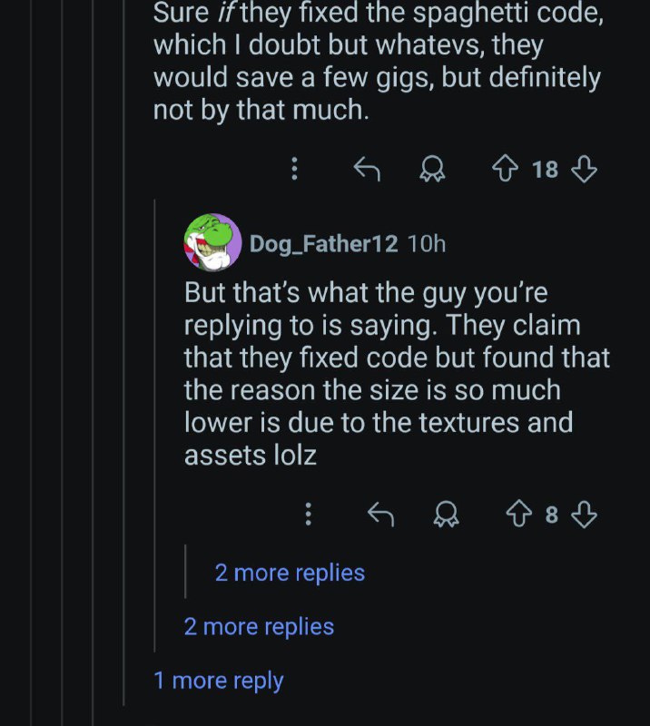
Task: Downvote Dog_Father12's comment
Action: 586,515
